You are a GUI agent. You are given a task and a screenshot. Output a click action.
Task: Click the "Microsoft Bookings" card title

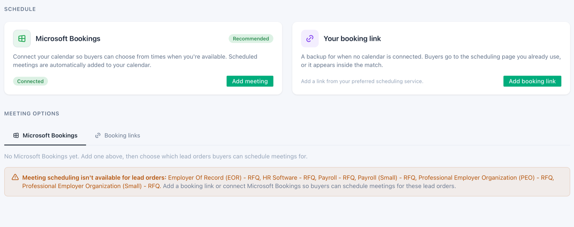(68, 39)
